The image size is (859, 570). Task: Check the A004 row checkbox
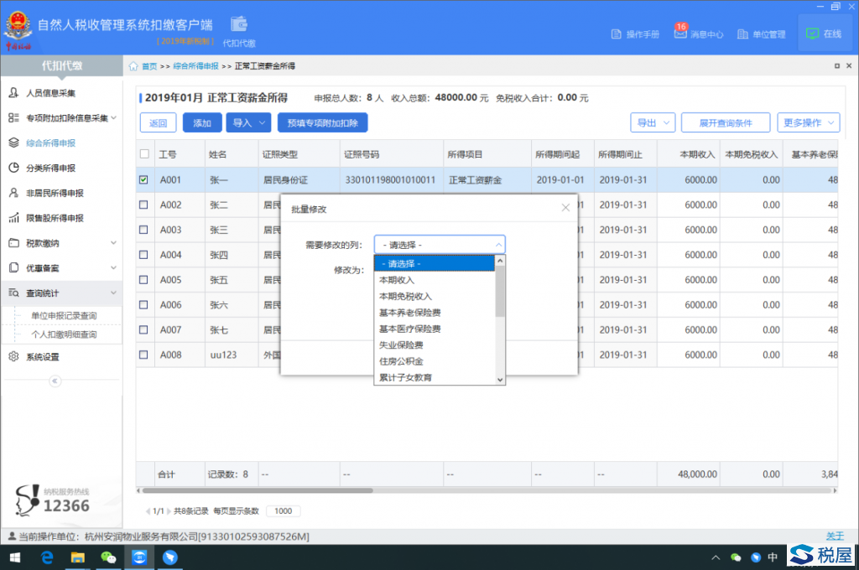143,255
